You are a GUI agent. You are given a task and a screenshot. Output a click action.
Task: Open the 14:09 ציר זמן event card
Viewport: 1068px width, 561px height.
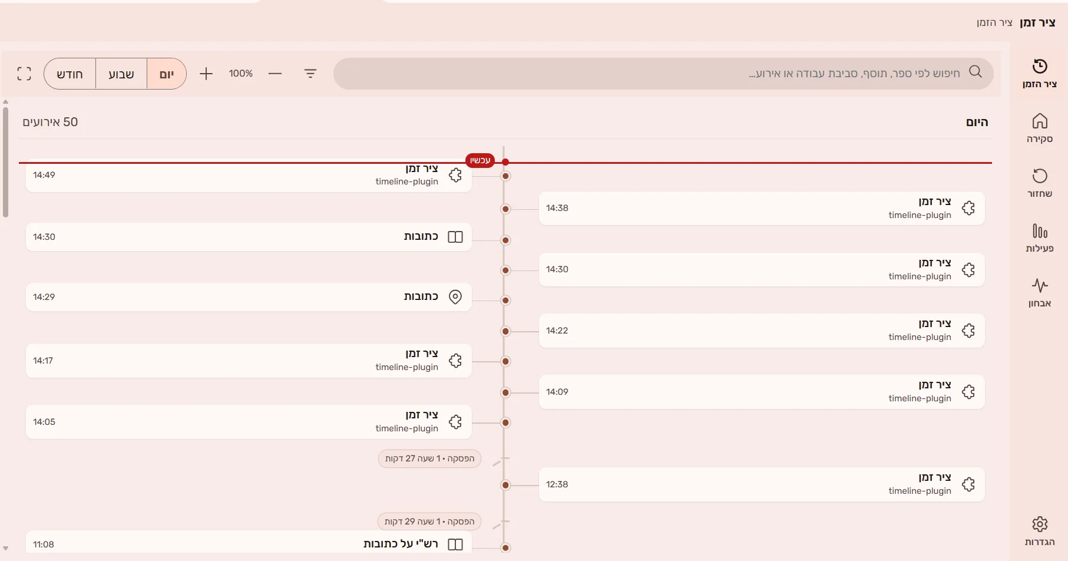(762, 392)
